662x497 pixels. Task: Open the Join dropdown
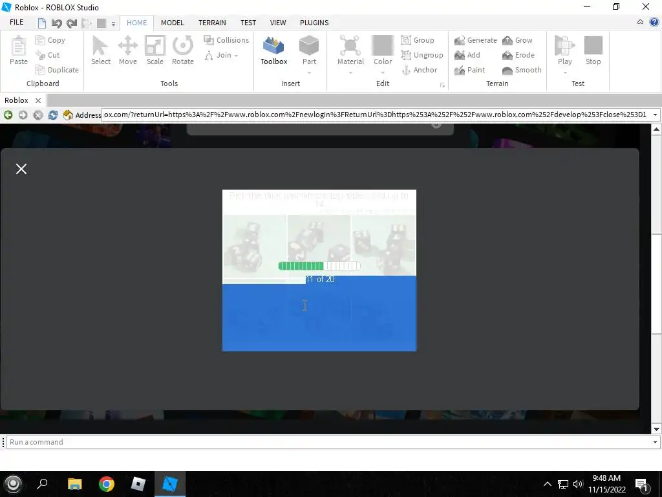point(221,55)
